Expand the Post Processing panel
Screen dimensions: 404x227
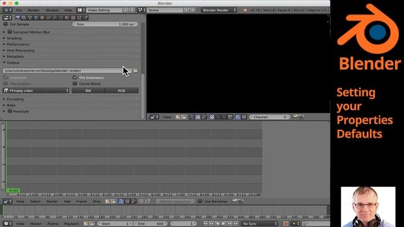(20, 50)
